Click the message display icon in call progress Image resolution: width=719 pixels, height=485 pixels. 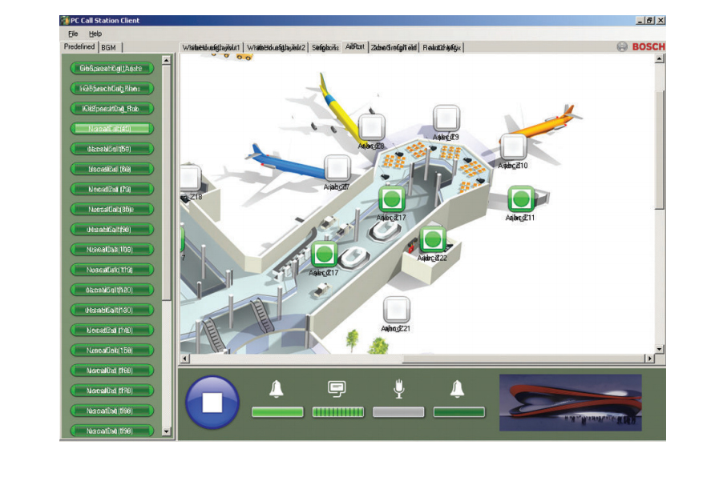(337, 389)
